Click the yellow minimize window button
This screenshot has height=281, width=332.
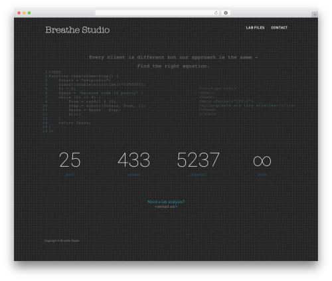[x=24, y=13]
